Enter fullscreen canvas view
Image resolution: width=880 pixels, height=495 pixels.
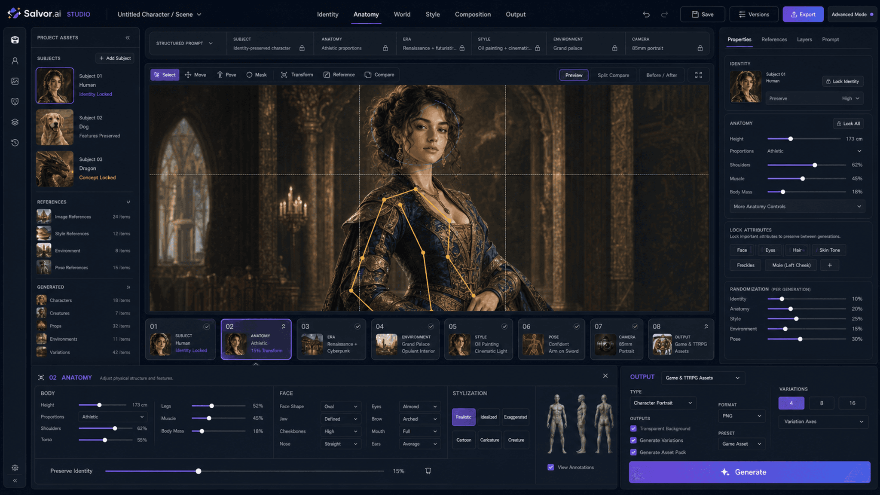tap(699, 75)
